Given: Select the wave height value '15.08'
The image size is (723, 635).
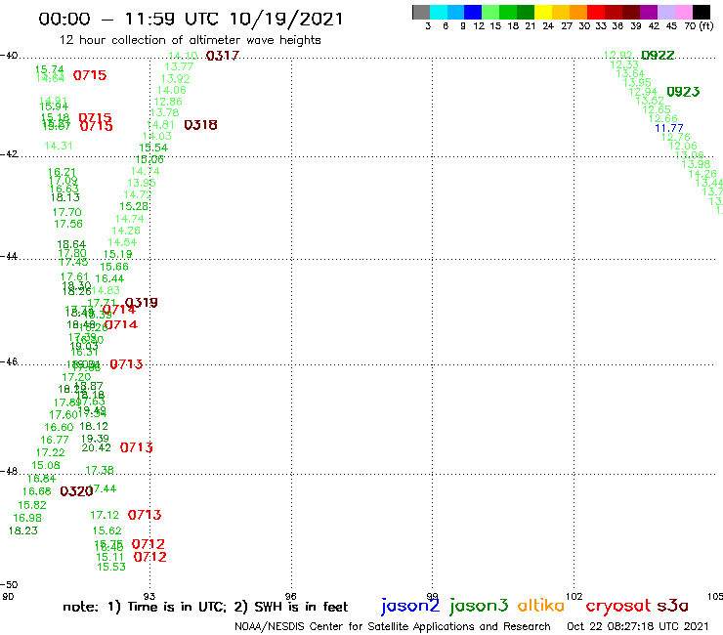Looking at the screenshot, I should coord(46,465).
